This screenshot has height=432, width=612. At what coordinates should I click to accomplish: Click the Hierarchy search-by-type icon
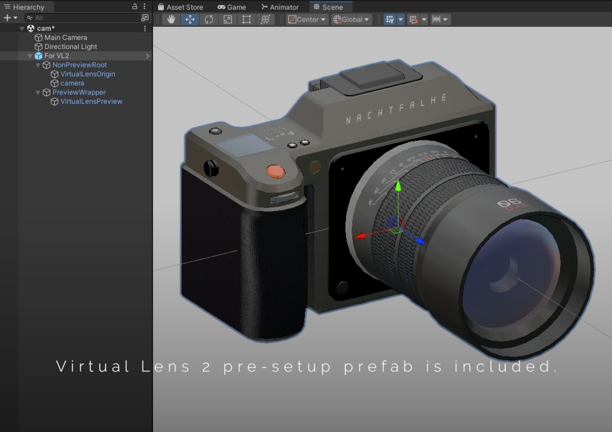point(145,17)
